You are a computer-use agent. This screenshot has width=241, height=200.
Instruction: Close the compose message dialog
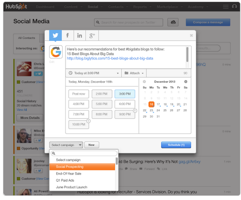coord(191,35)
